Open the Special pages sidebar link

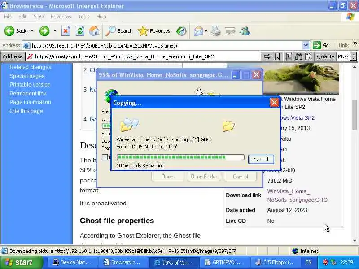pos(27,76)
